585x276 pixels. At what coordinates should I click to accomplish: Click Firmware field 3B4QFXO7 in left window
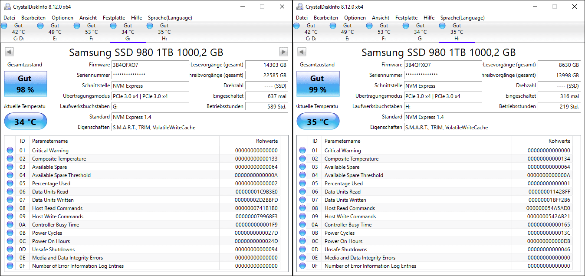point(150,65)
